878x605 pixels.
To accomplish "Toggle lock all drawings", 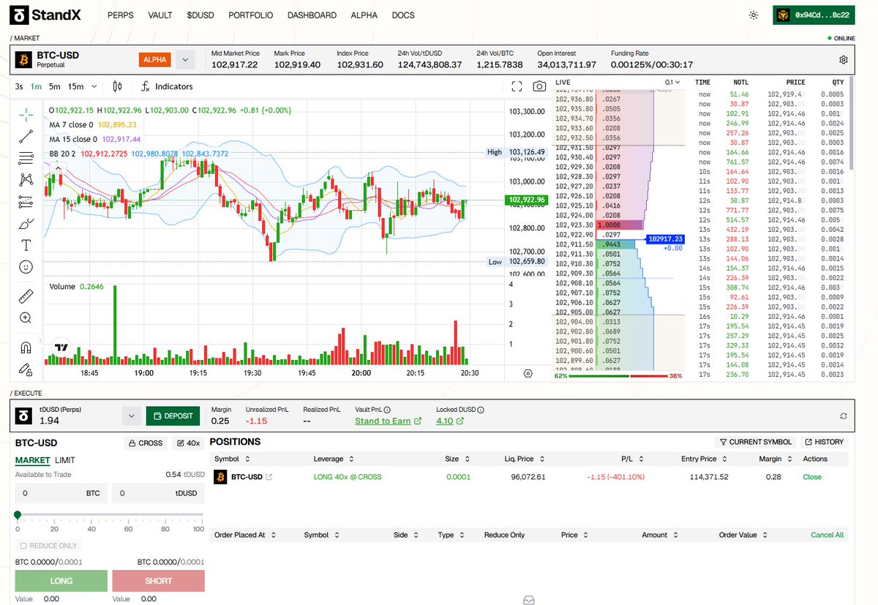I will [26, 369].
